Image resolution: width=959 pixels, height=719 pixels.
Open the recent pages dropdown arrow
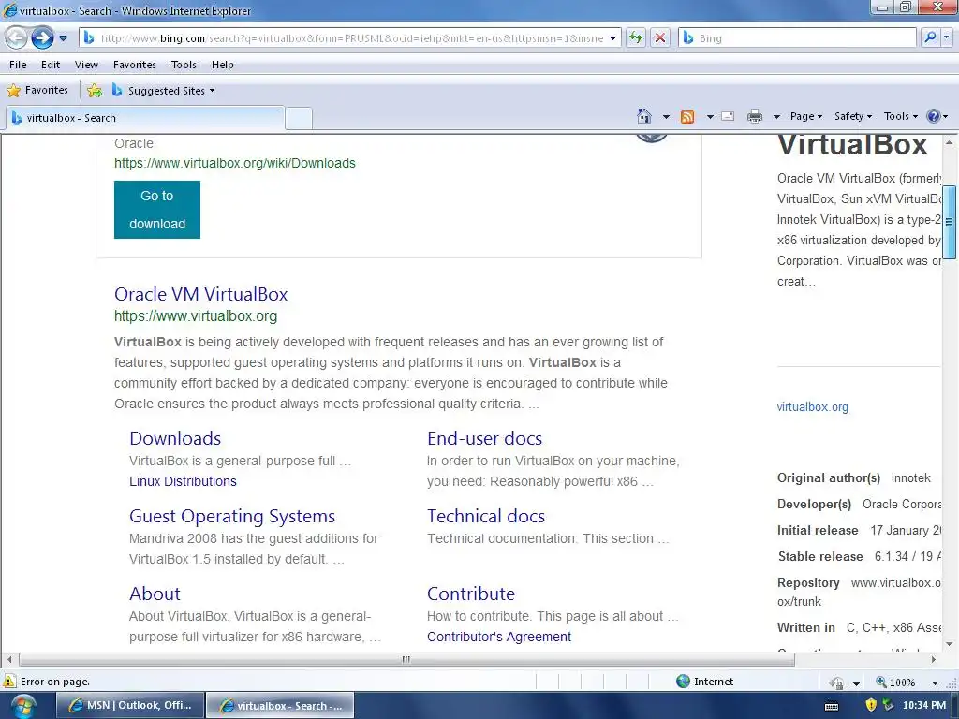pyautogui.click(x=63, y=38)
